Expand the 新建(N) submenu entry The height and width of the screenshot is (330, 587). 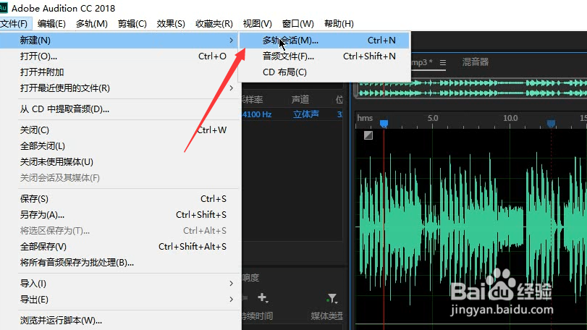[120, 40]
